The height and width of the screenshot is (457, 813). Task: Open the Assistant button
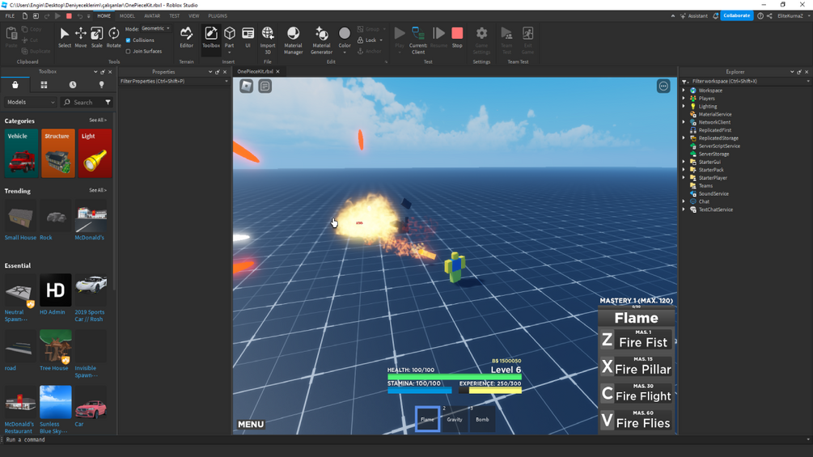click(x=694, y=15)
